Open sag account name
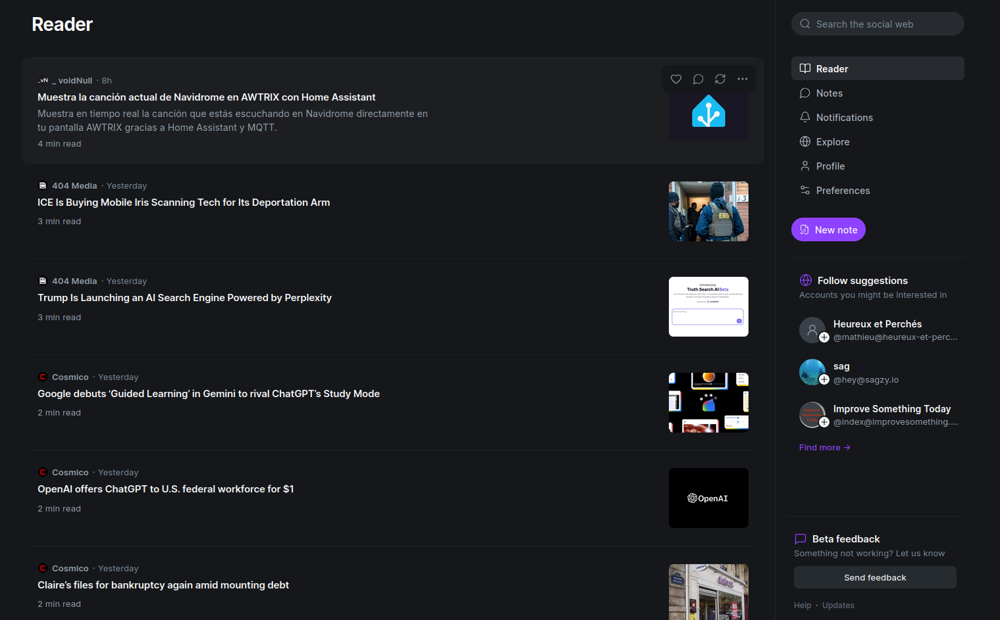The height and width of the screenshot is (620, 1000). 841,366
